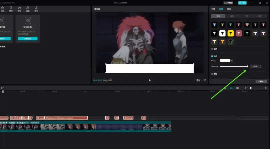The height and width of the screenshot is (149, 270).
Task: Apply the black T on yellow background preset
Action: click(x=230, y=33)
